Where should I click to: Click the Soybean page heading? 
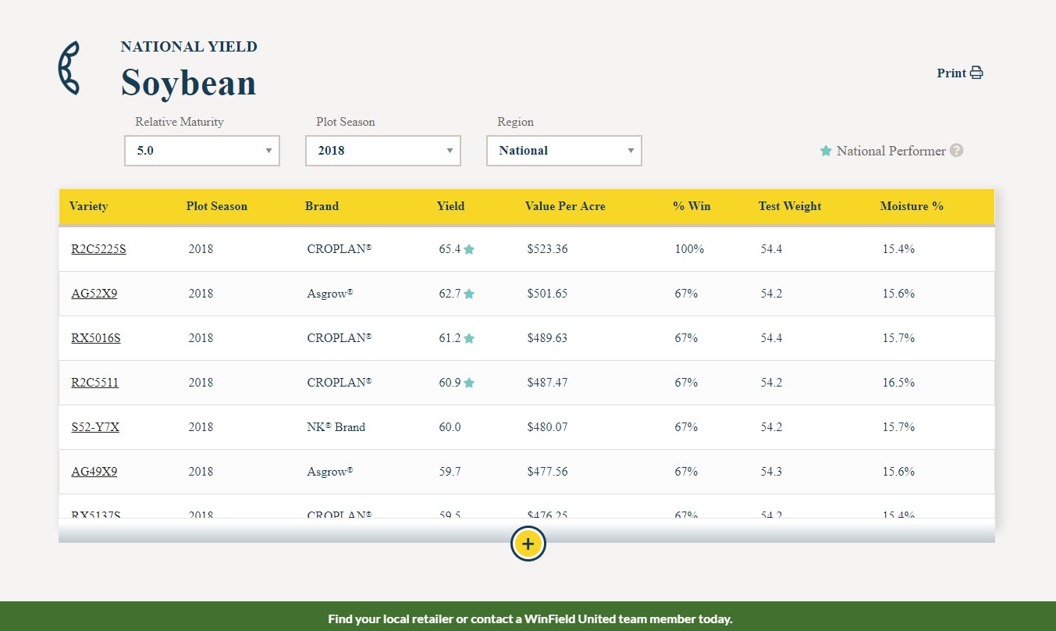click(x=188, y=83)
